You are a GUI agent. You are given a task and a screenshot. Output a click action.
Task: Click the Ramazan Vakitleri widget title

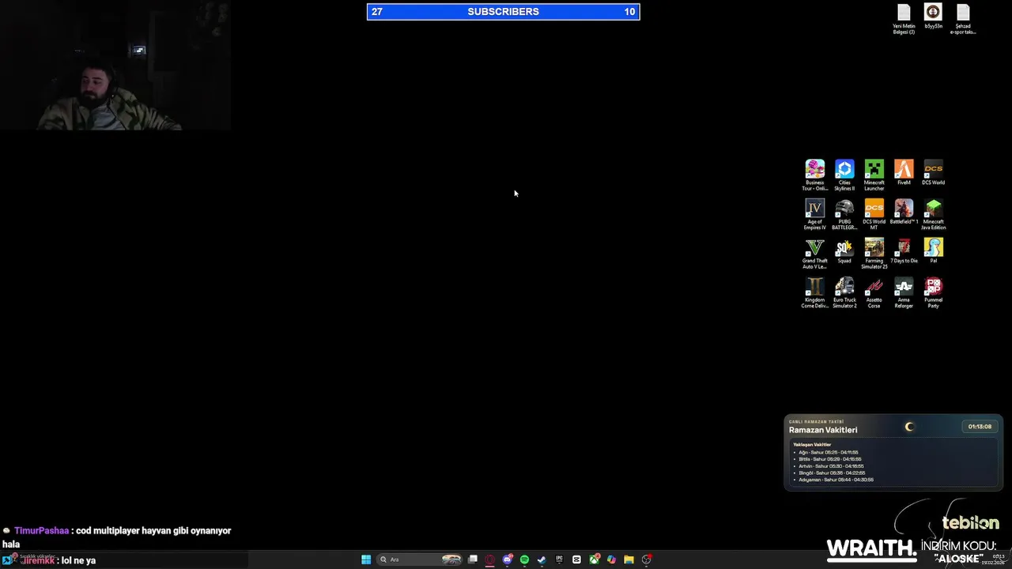click(x=823, y=430)
